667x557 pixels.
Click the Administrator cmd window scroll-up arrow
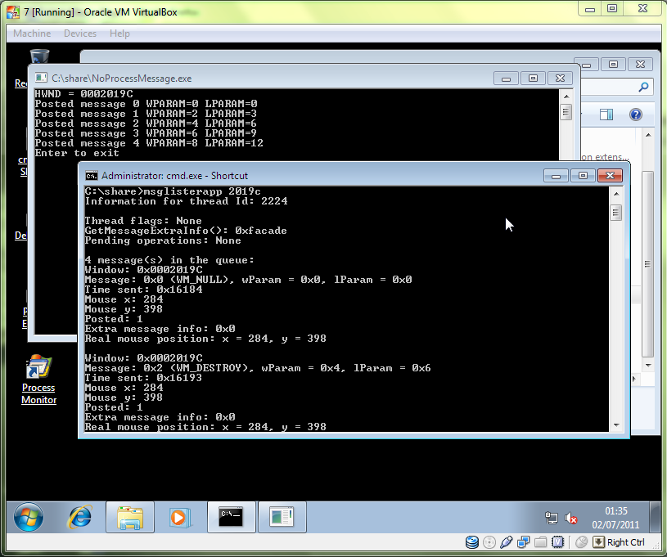[615, 192]
